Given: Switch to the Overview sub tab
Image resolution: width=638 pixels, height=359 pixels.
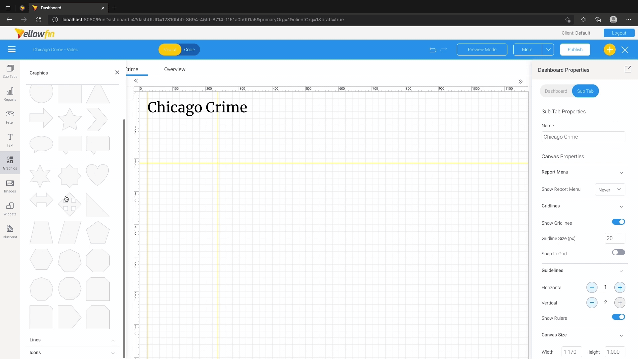Looking at the screenshot, I should (174, 69).
